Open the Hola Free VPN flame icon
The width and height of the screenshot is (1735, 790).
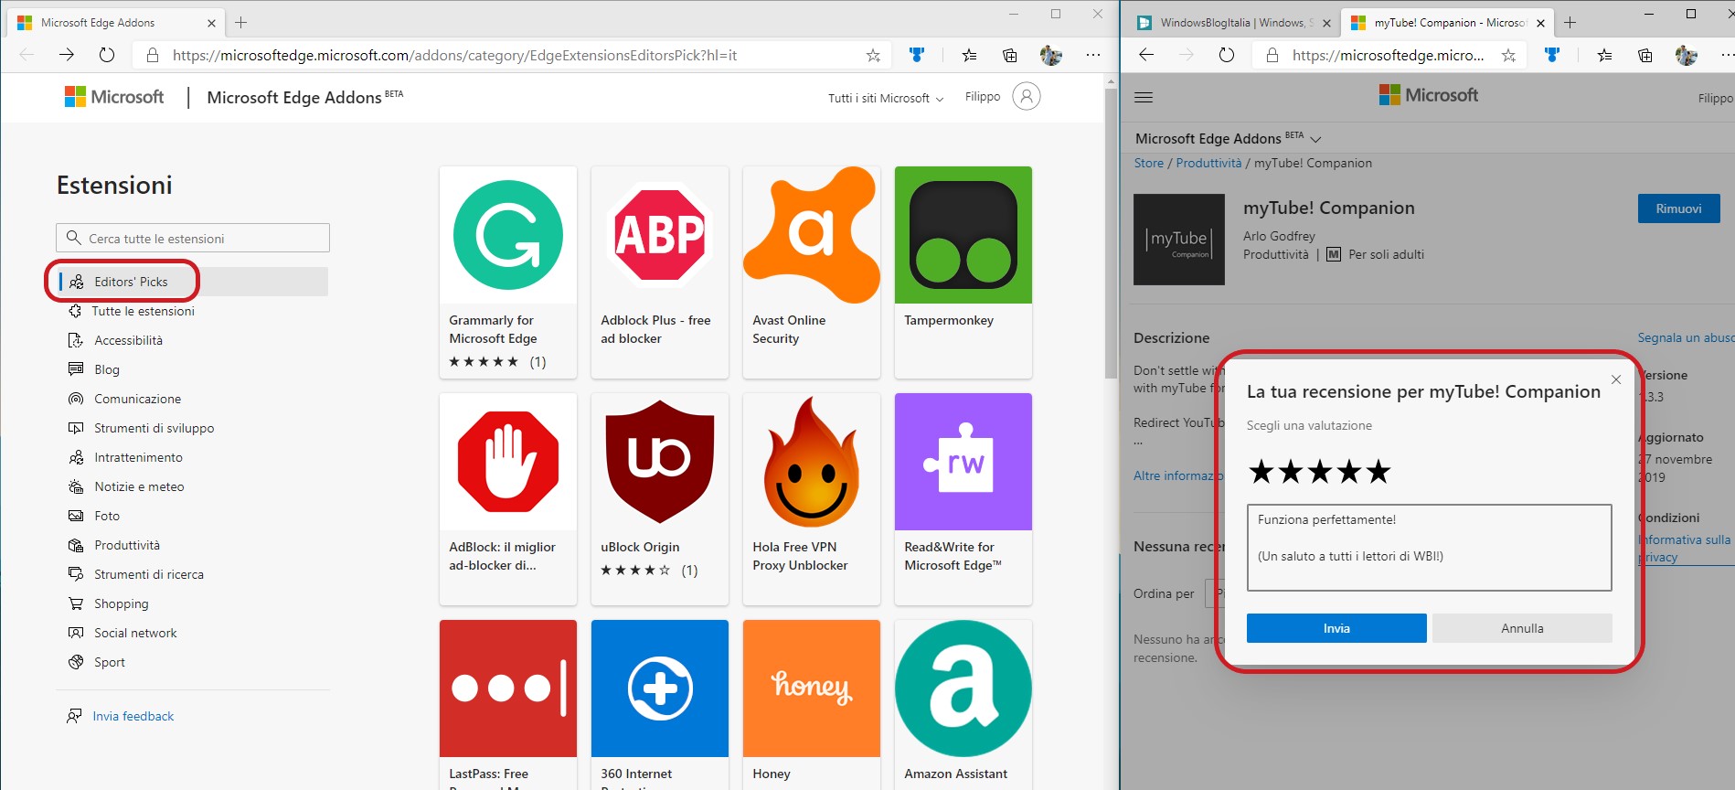pos(812,462)
